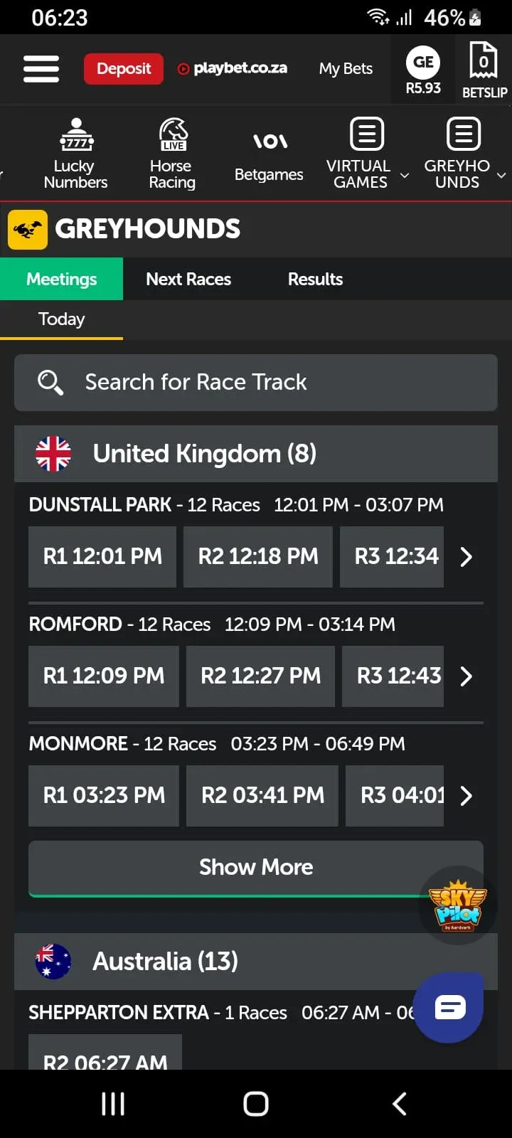Select the Today sub-tab
Viewport: 512px width, 1138px height.
[x=61, y=319]
